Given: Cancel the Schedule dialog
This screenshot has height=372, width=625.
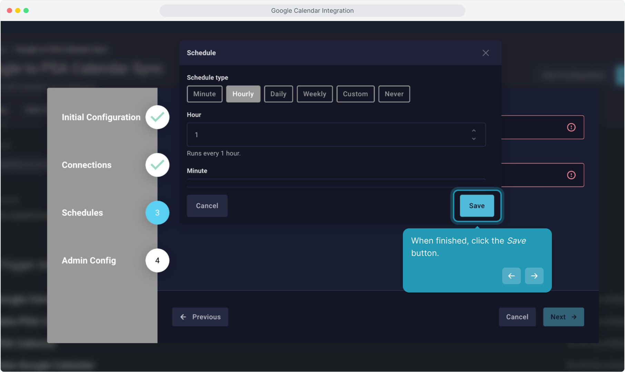Looking at the screenshot, I should point(207,206).
